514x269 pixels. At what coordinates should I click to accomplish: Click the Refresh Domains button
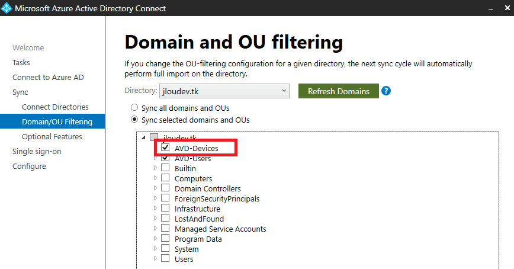pos(339,91)
